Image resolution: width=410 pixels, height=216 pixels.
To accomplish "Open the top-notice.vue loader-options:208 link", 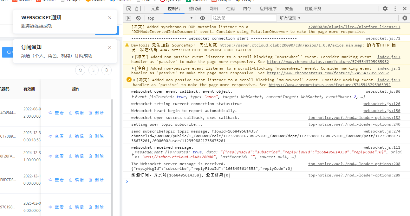I will click(354, 164).
